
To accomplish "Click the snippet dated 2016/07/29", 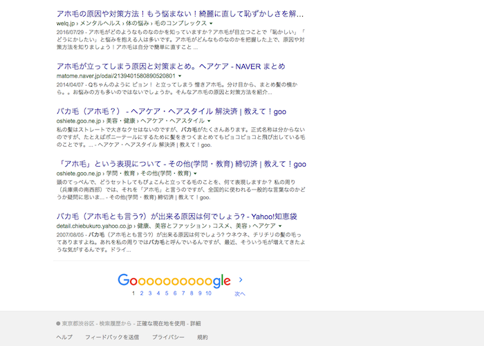I will tap(180, 39).
